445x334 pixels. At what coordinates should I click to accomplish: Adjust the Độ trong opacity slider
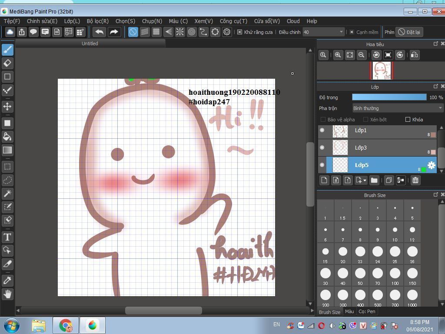(389, 97)
